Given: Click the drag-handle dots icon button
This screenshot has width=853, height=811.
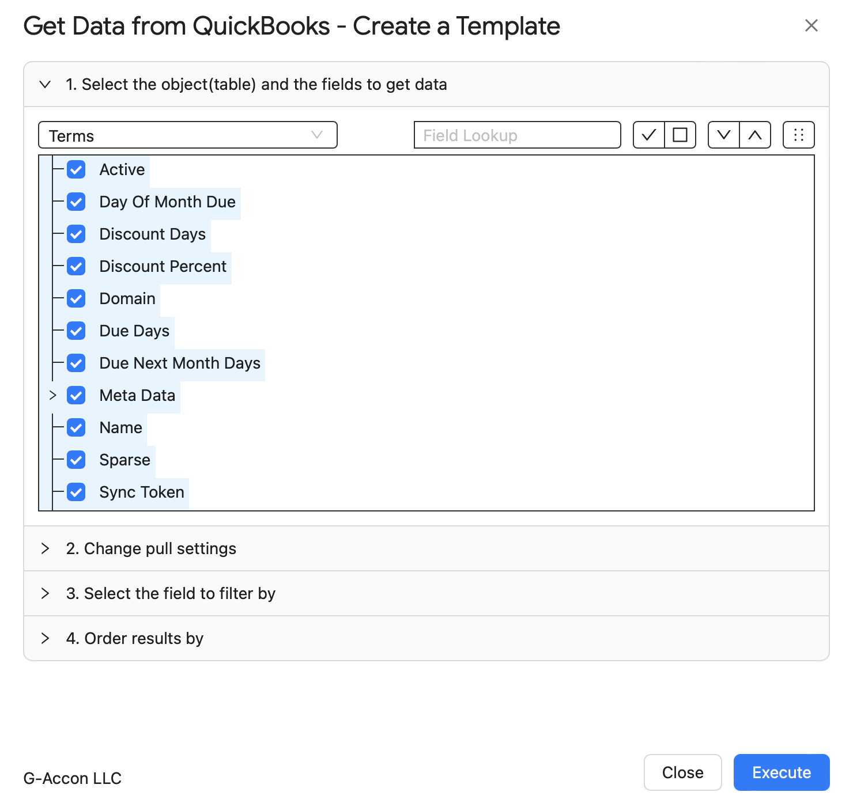Looking at the screenshot, I should click(799, 135).
